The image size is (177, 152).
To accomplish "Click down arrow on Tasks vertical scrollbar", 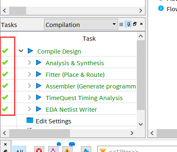I will [141, 124].
